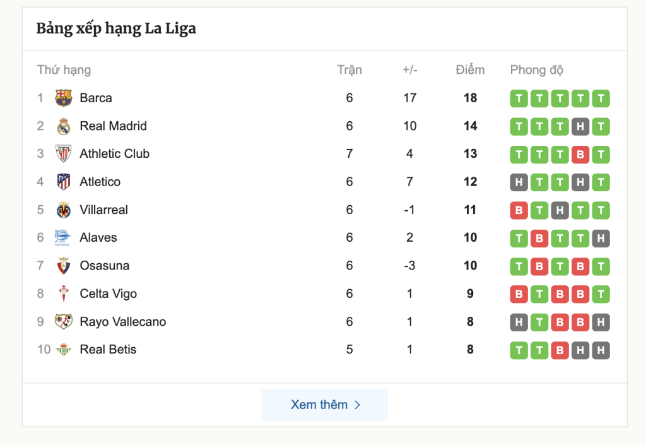Select the Điểm column header
Viewport: 646px width, 445px height.
coord(470,69)
